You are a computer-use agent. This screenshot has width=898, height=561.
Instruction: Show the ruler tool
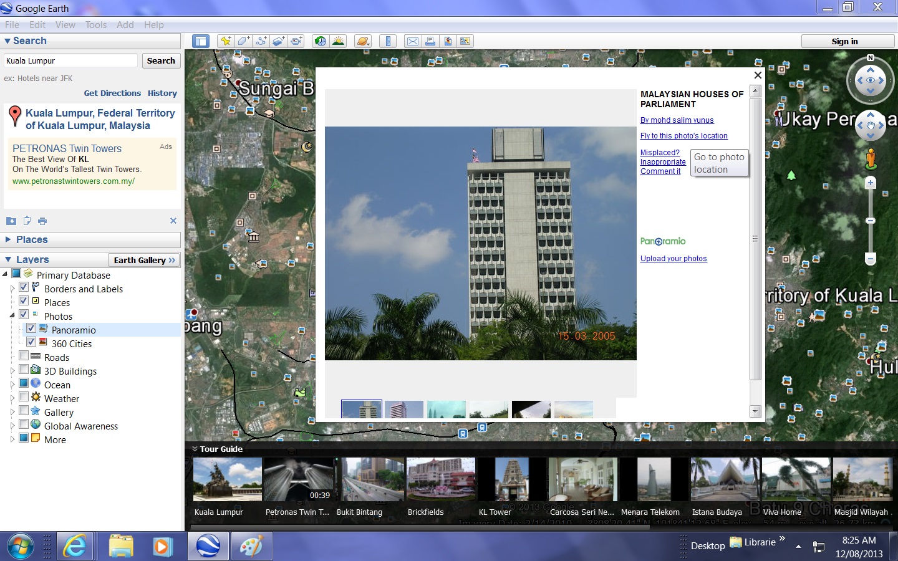[x=388, y=41]
